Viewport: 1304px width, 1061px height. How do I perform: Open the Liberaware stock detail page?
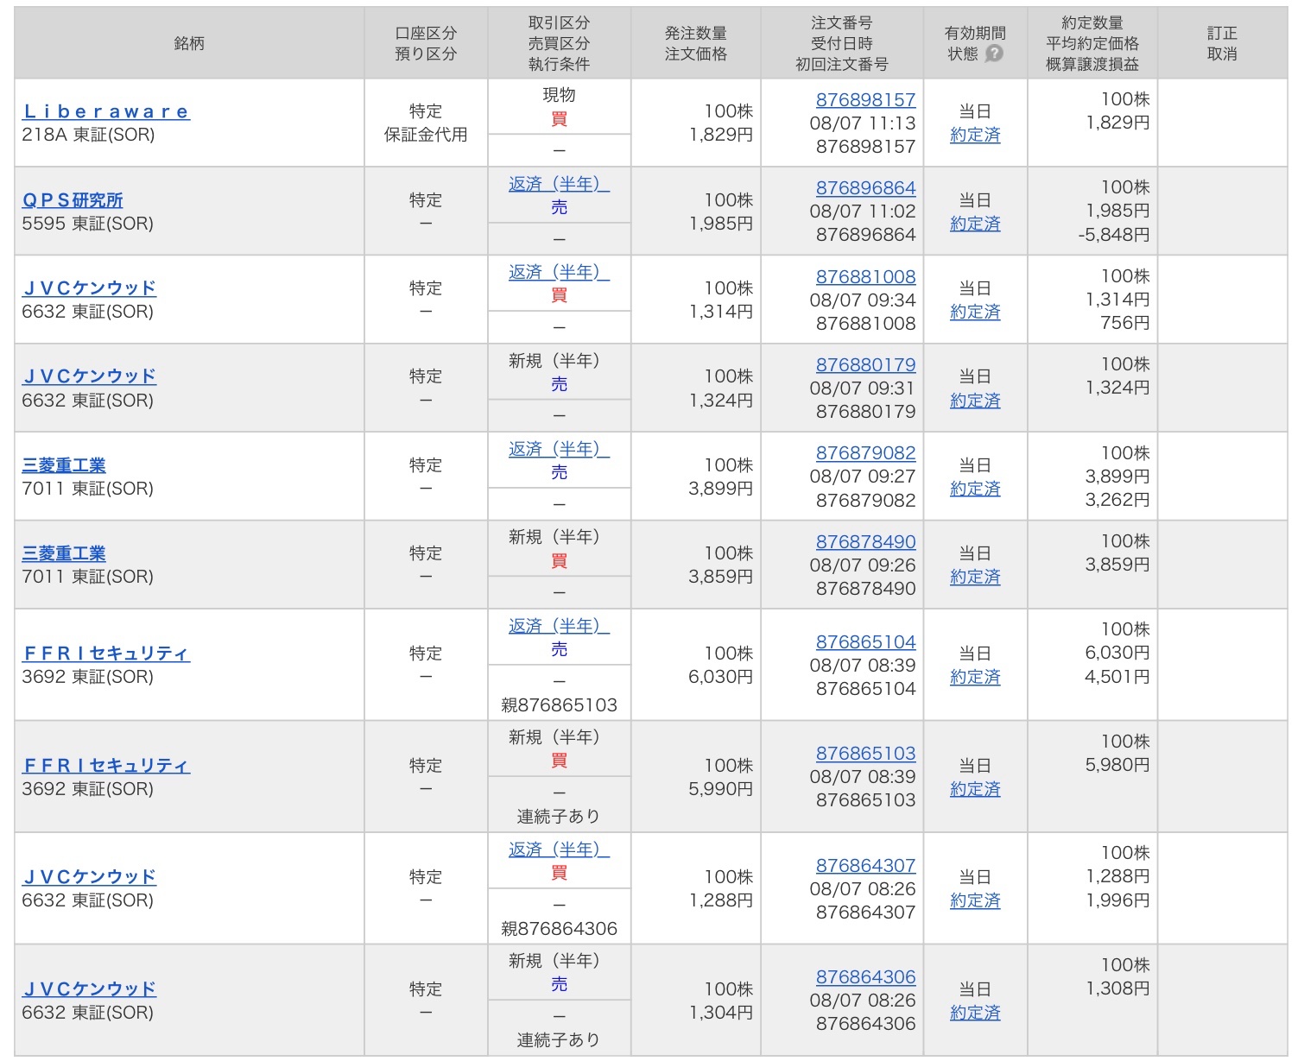(x=103, y=111)
